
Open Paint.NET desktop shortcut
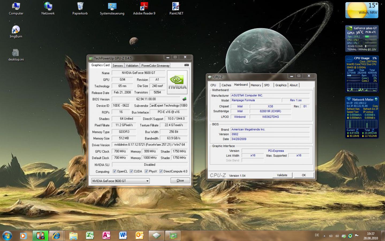176,9
